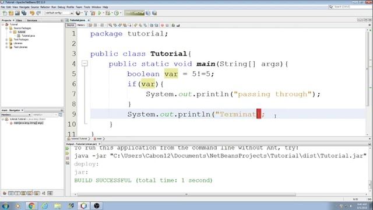The width and height of the screenshot is (373, 210).
Task: Click the Internet Explorer taskbar icon
Action: tap(45, 206)
